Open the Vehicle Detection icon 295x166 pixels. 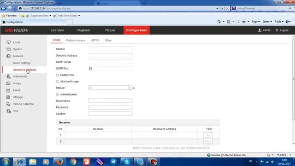8,104
